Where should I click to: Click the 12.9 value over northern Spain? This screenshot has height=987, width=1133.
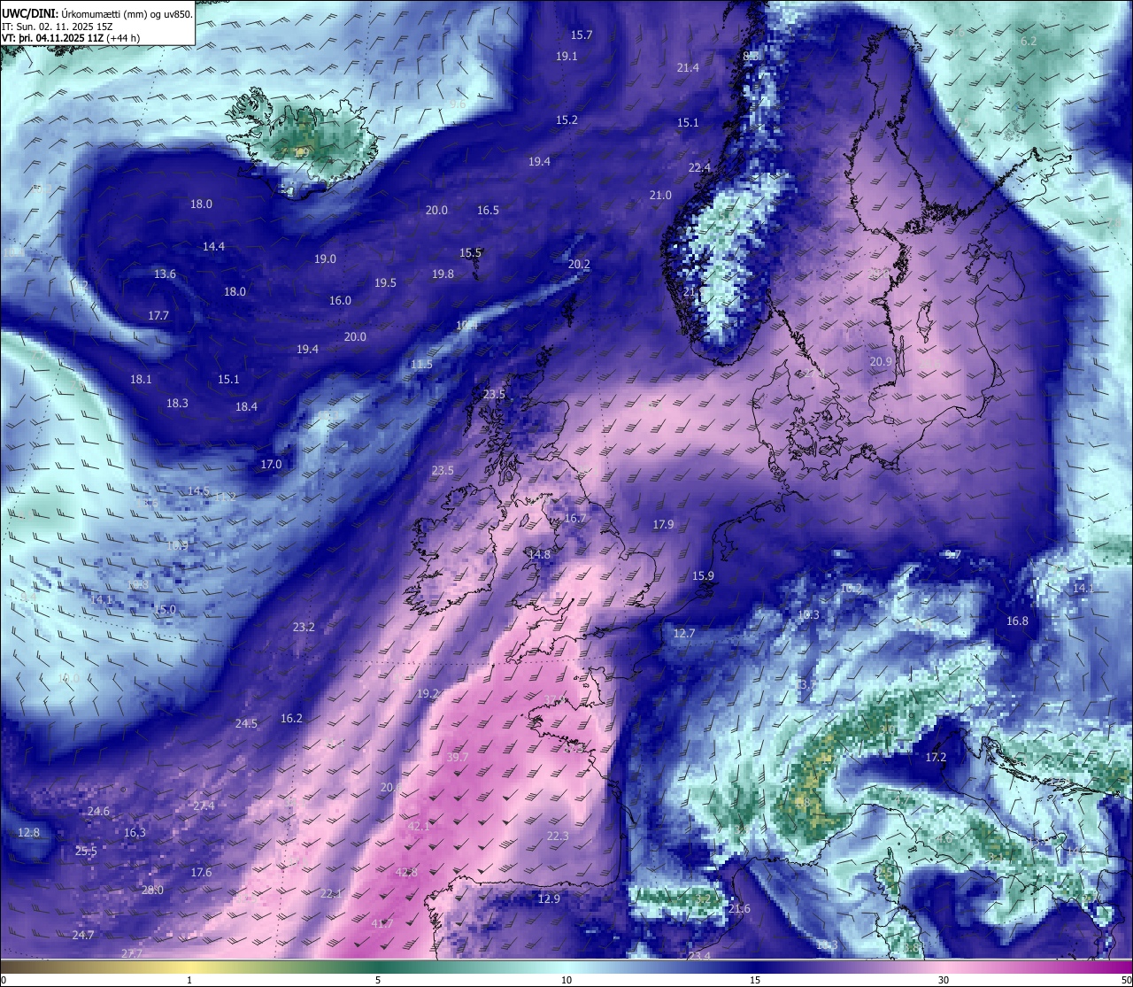(x=549, y=898)
